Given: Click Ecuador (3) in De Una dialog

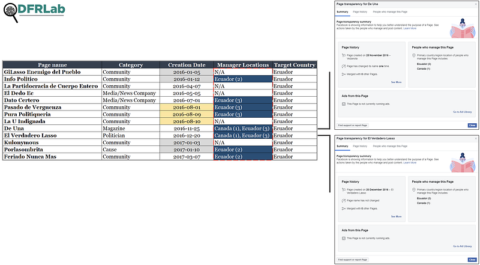Looking at the screenshot, I should click(x=424, y=64).
